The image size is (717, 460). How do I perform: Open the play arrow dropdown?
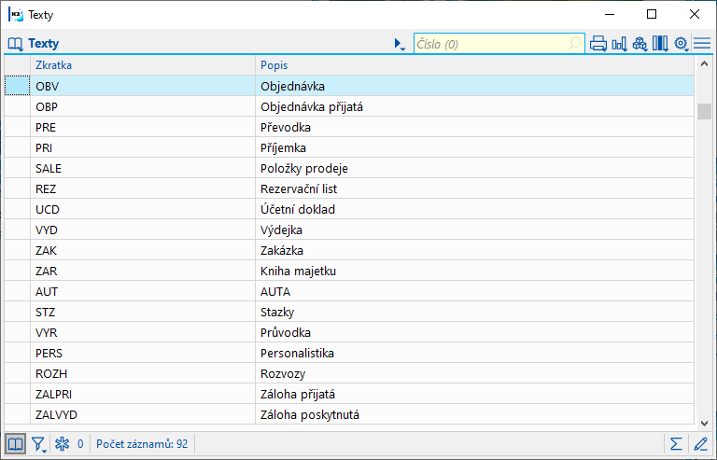pos(400,44)
